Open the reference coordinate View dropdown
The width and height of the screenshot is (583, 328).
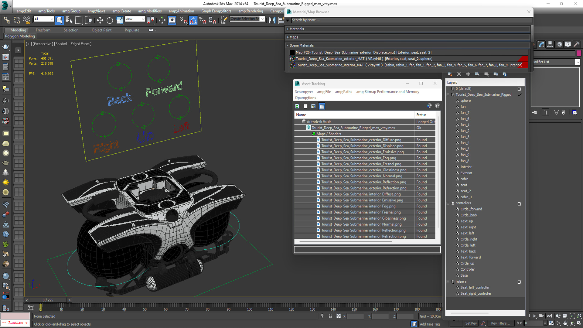[135, 19]
